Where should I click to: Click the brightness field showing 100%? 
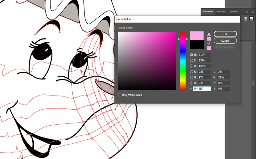204,66
